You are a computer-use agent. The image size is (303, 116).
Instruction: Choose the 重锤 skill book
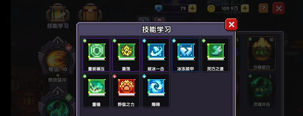point(96,90)
